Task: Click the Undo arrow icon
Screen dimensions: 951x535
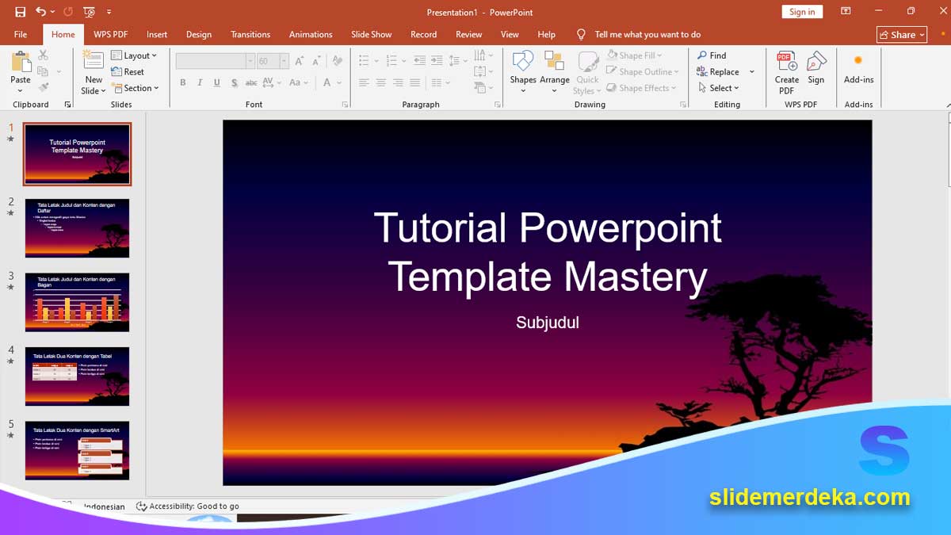Action: click(x=40, y=12)
